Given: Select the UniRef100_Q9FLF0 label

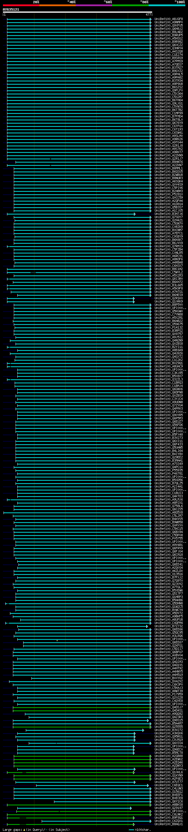Looking at the screenshot, I should (x=169, y=90).
